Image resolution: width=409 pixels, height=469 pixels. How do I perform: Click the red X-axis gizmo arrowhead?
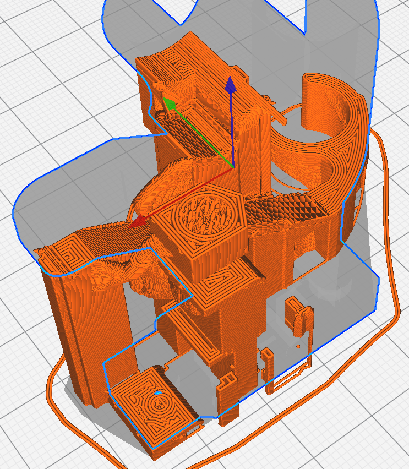137,222
